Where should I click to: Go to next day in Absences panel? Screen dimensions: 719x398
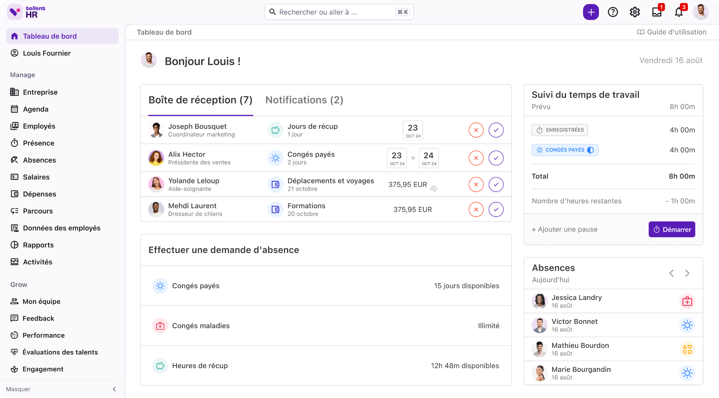(687, 273)
